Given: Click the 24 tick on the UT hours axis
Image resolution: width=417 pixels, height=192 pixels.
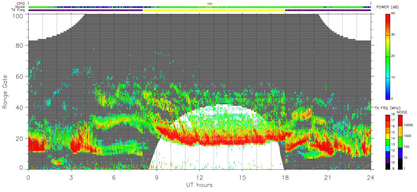Looking at the screenshot, I should tap(371, 177).
